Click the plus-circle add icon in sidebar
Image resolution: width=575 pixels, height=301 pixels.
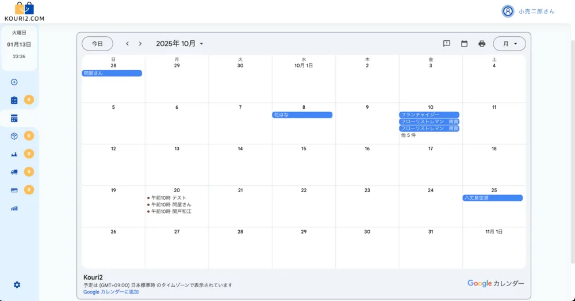tap(14, 82)
